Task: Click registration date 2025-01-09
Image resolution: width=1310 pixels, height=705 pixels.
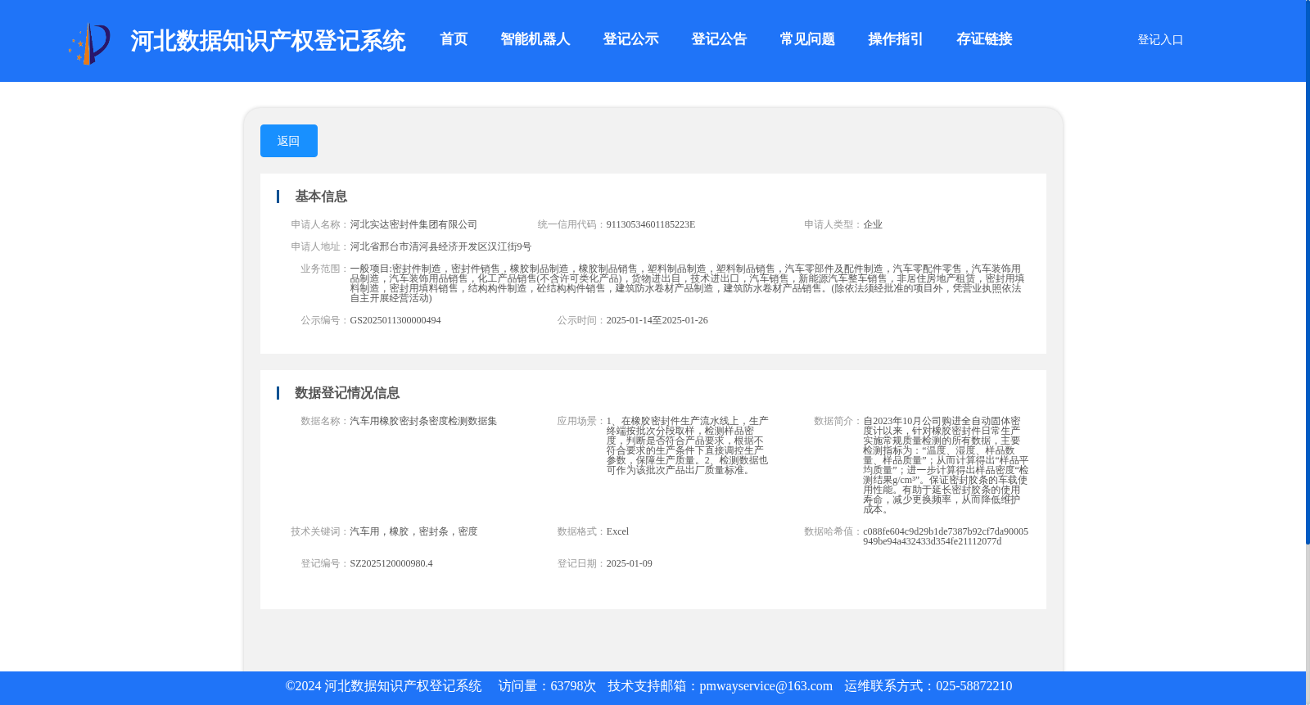Action: pos(630,563)
